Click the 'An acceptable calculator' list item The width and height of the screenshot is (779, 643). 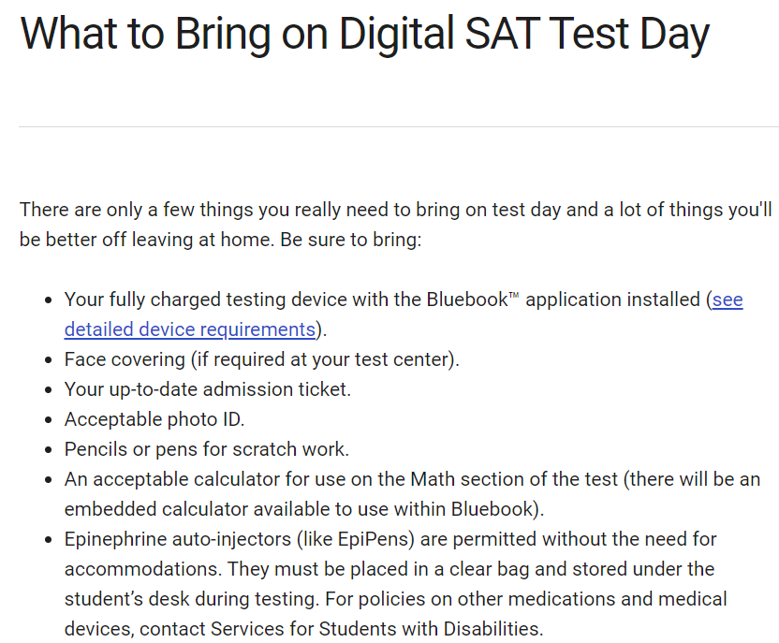coord(412,494)
